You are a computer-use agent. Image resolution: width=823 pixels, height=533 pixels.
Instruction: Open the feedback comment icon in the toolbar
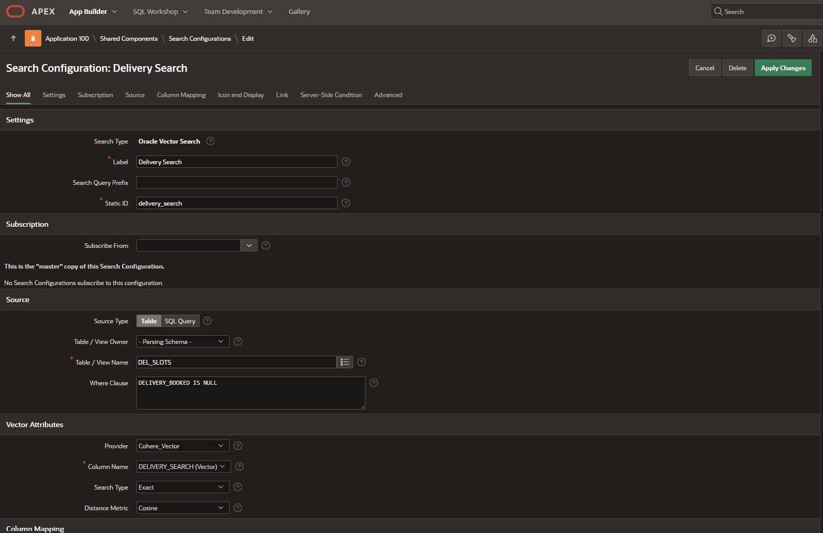pyautogui.click(x=771, y=38)
